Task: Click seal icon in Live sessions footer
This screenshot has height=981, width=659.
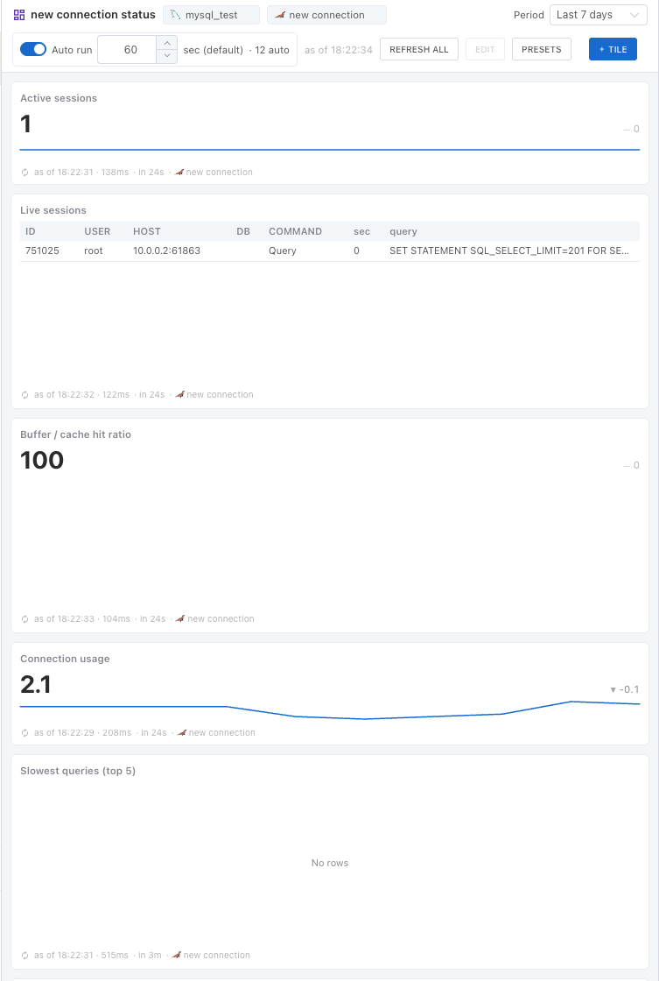Action: pyautogui.click(x=179, y=395)
